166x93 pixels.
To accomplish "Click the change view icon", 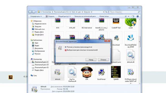I will coord(126,16).
